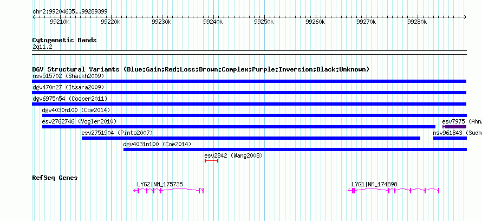Click the RefSeq Genes track title

click(55, 178)
